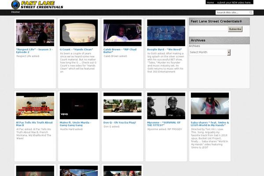Open the Al Pac Max B video thumbnail
Viewport: 264px width, 176px height.
click(x=35, y=106)
